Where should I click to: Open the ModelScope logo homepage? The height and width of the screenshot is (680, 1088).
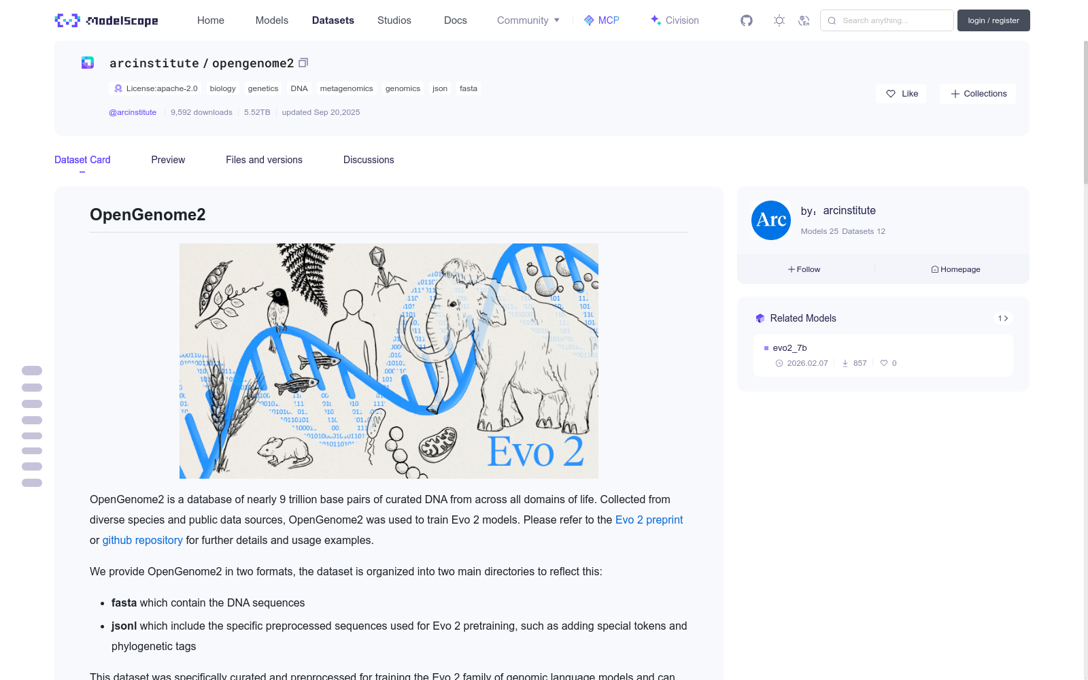pyautogui.click(x=106, y=20)
